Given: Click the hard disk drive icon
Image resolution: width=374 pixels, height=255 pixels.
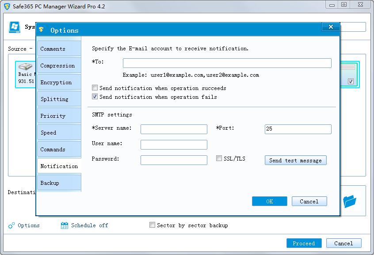Looking at the screenshot, I should pos(25,67).
